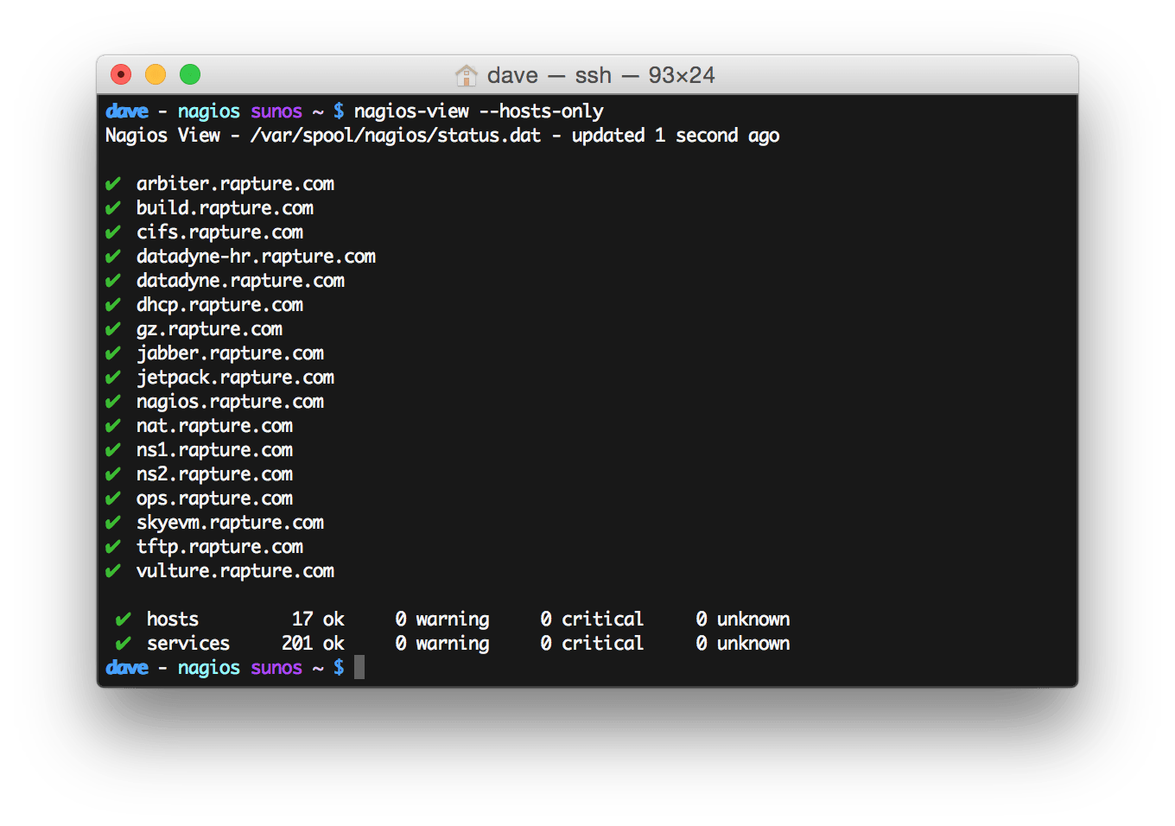Image resolution: width=1175 pixels, height=826 pixels.
Task: Click the '17 ok' hosts count
Action: (x=318, y=619)
